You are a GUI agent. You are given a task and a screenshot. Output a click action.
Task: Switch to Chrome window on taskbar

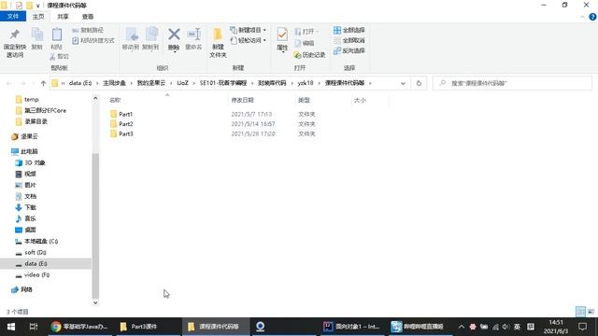(x=80, y=327)
